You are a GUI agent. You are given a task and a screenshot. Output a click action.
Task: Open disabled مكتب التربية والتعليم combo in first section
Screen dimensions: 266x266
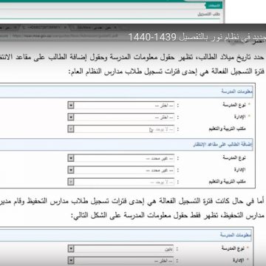tap(121, 129)
